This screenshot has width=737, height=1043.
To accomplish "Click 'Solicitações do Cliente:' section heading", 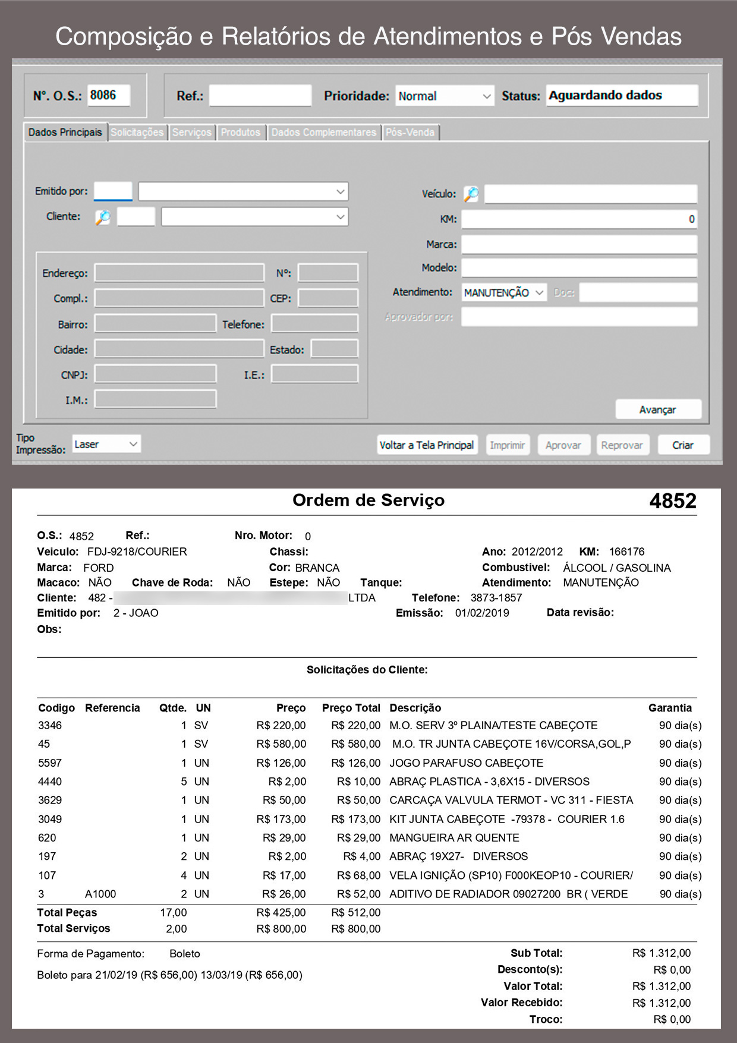I will click(367, 670).
